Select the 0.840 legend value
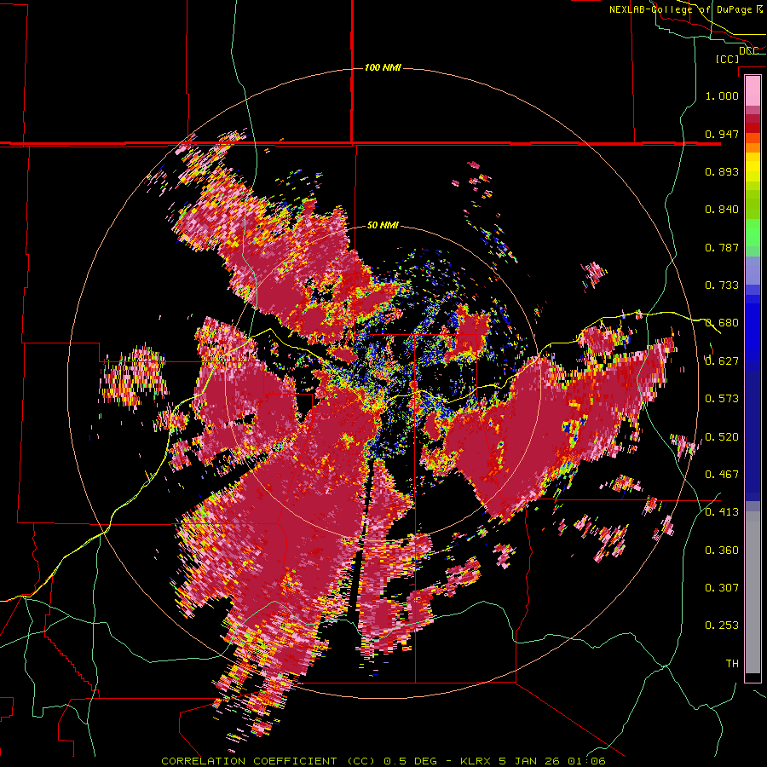 click(722, 210)
